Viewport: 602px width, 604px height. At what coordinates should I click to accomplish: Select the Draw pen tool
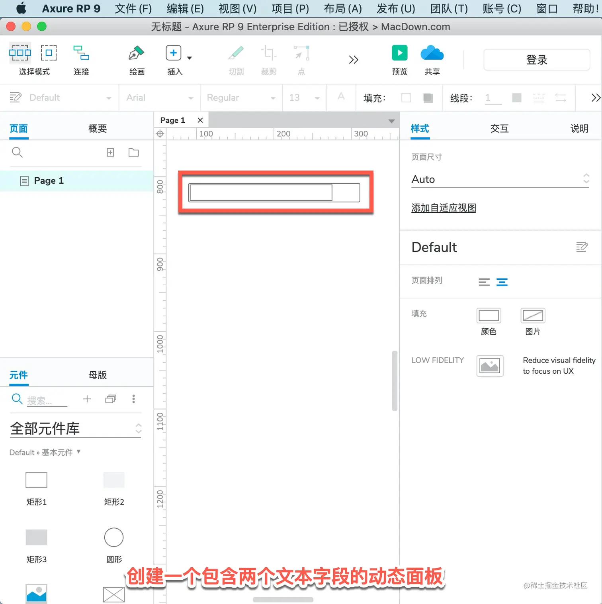pyautogui.click(x=136, y=53)
